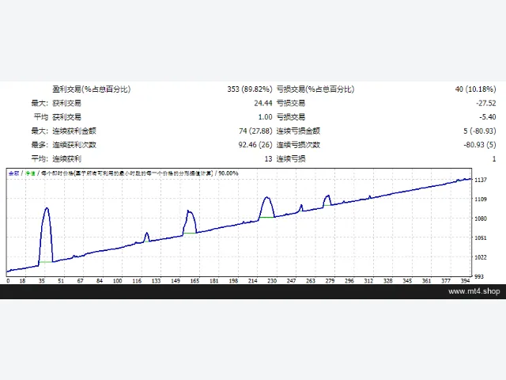The width and height of the screenshot is (506, 380).
Task: Click the x-axis label "296"
Action: tap(349, 281)
